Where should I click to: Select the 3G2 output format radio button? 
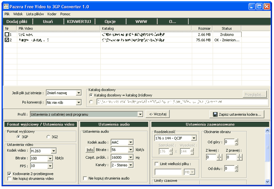click(x=49, y=137)
